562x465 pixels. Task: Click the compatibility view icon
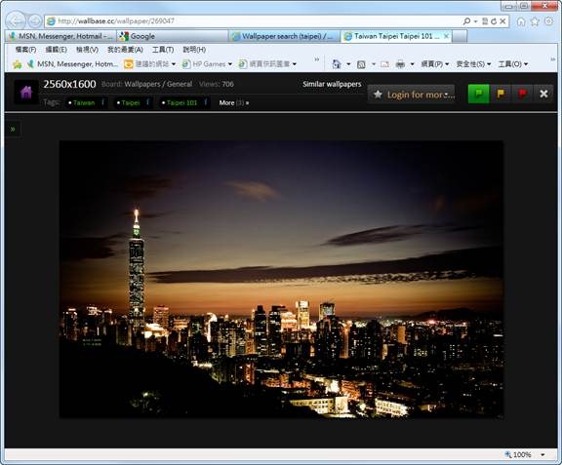tap(485, 21)
